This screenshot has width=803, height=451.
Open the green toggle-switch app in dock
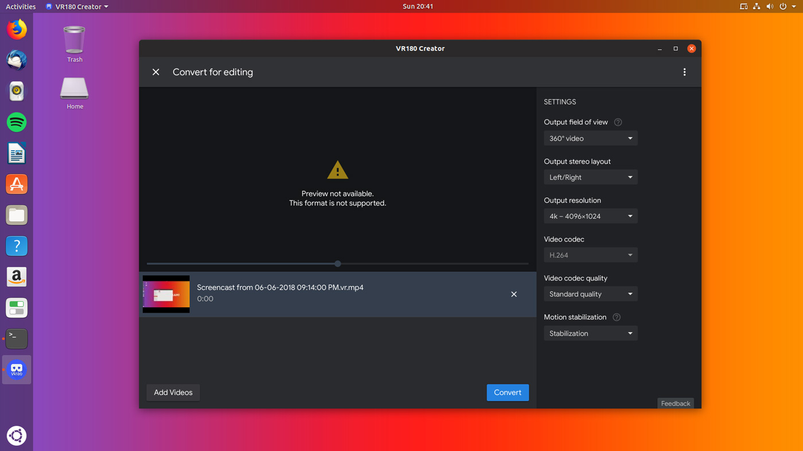[x=17, y=308]
